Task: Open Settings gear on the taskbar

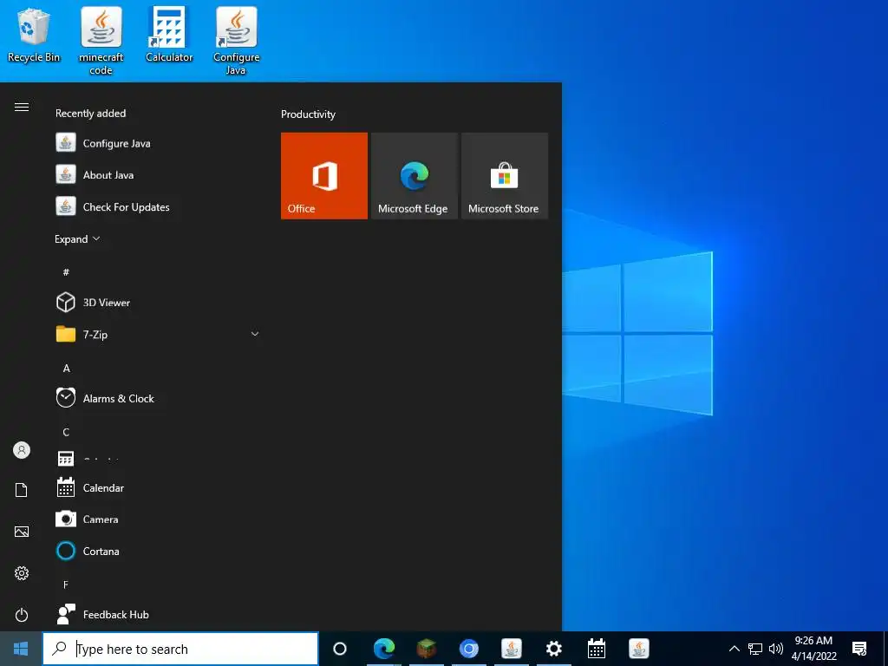Action: pyautogui.click(x=554, y=649)
